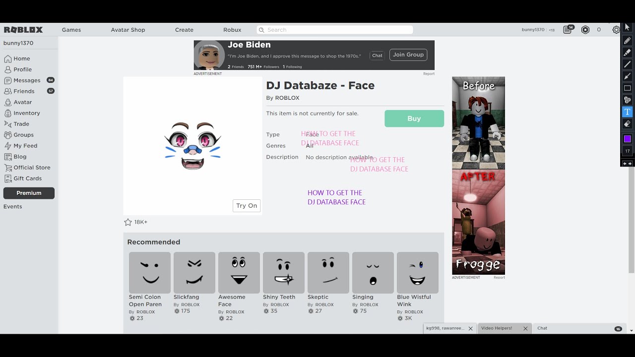Viewport: 635px width, 357px height.
Task: Open the Games tab in the top navigation
Action: pos(71,30)
